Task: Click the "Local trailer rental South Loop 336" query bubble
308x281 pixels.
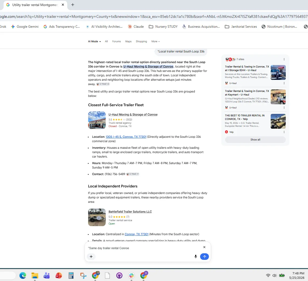Action: (x=181, y=51)
